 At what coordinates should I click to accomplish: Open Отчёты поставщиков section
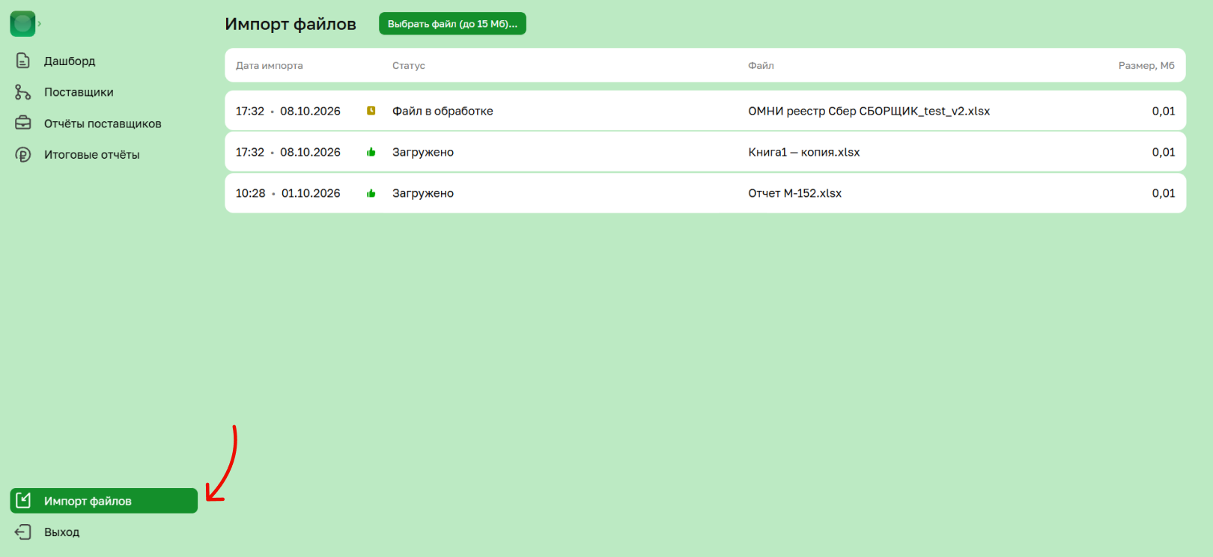(x=103, y=124)
